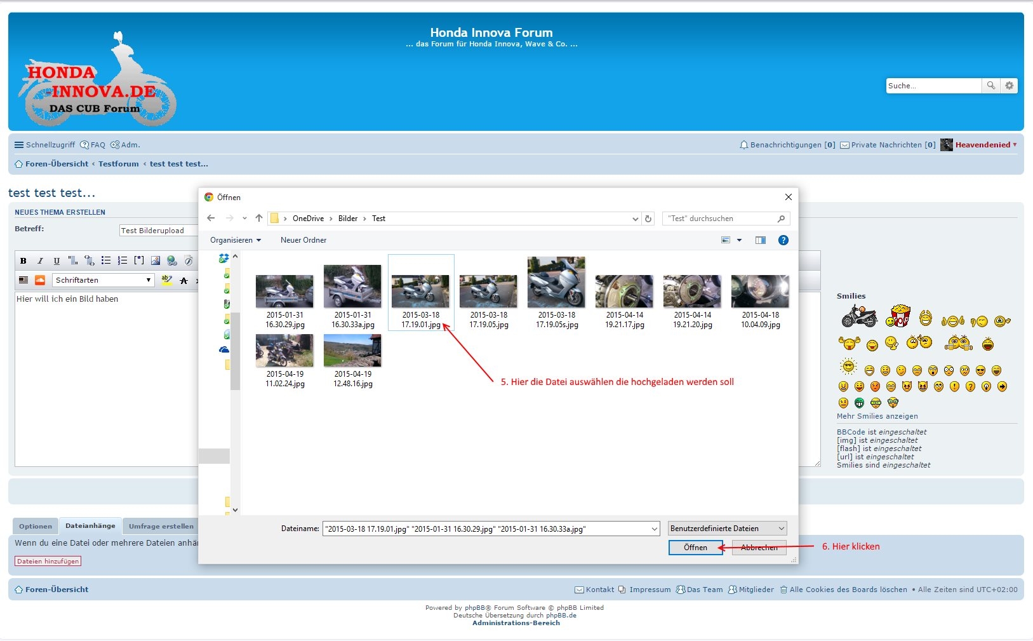Image resolution: width=1033 pixels, height=641 pixels.
Task: Click the insert image BBCode icon
Action: click(155, 260)
